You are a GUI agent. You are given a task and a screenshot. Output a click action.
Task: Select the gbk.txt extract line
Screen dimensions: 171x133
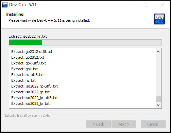point(24,69)
